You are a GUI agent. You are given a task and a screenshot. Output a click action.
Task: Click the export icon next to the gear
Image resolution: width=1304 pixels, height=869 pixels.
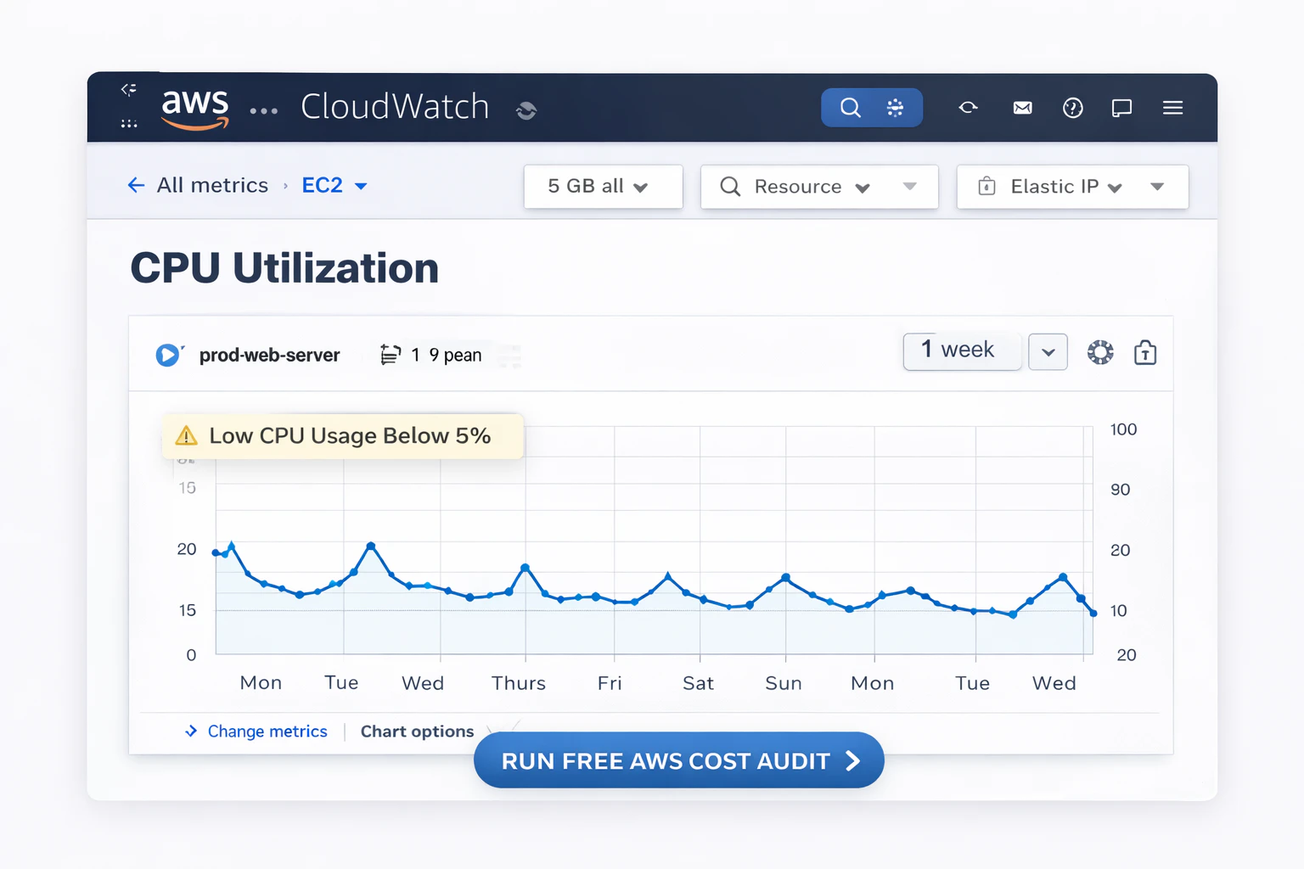1145,352
